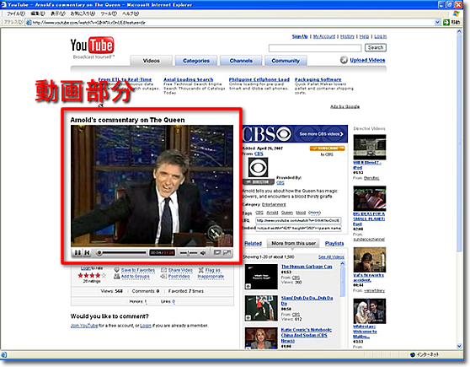Click the first red rating star

[80, 275]
